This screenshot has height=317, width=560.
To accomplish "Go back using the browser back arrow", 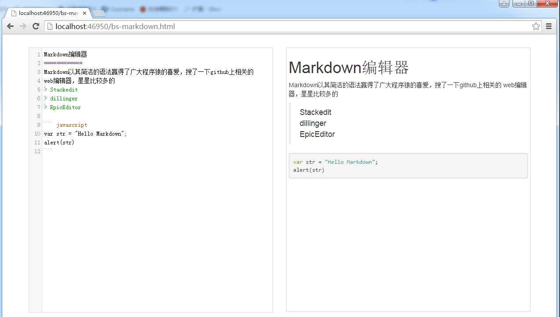I will pos(10,26).
